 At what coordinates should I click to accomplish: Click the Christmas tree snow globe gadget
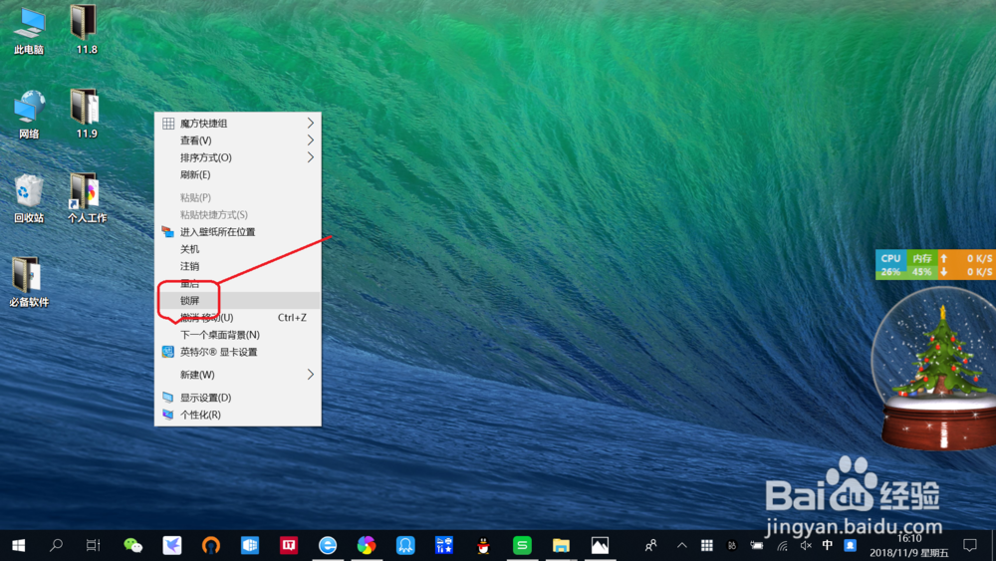935,369
